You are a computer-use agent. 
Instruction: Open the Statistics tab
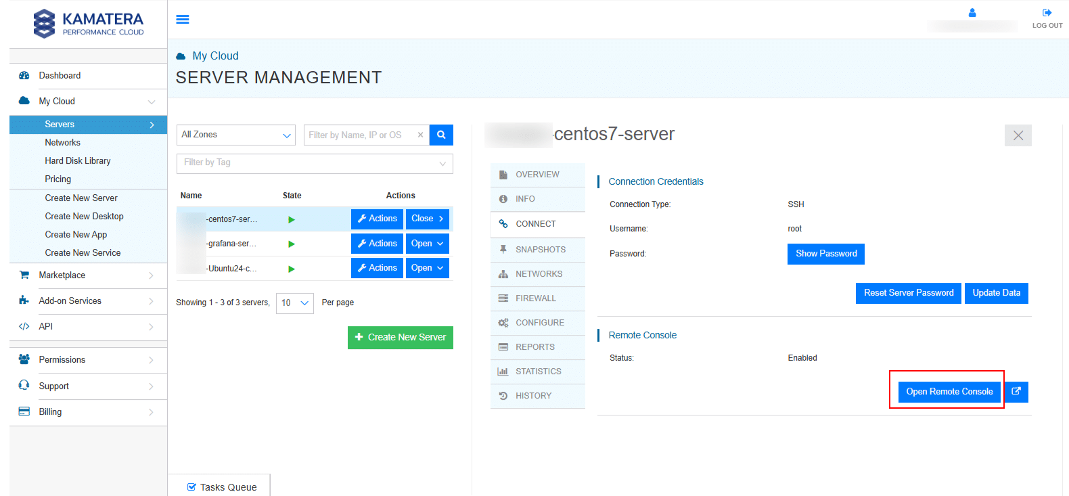tap(538, 371)
